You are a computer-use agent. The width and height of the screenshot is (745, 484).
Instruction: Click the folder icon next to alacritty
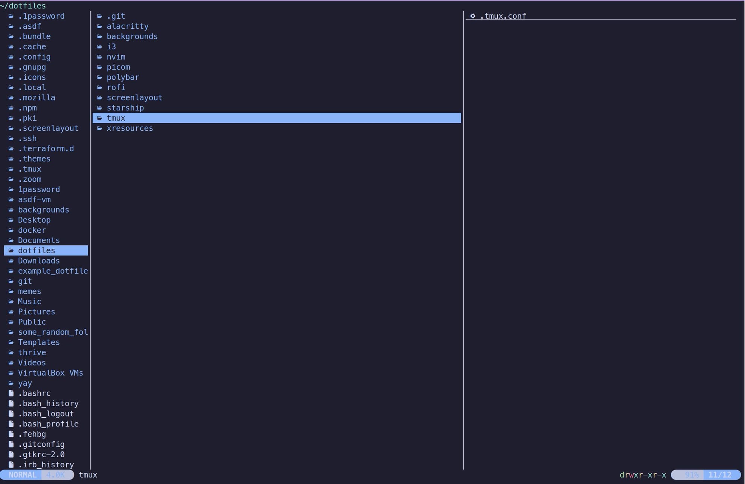[x=99, y=26]
